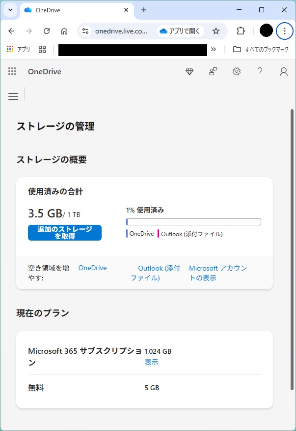Close the OneDrive browser tab
Viewport: 296px width, 431px height.
point(126,10)
